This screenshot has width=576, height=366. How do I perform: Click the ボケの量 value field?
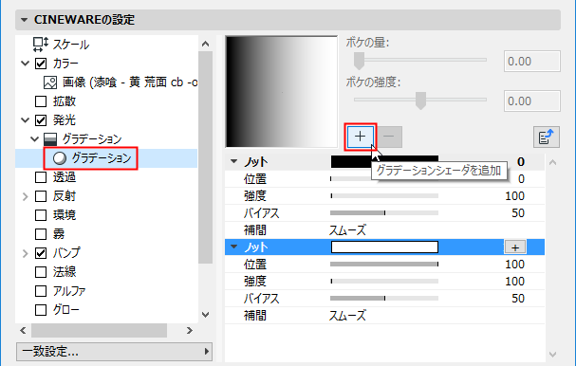(532, 61)
